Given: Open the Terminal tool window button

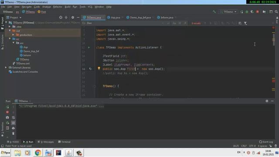Looking at the screenshot, I should pos(64,142).
